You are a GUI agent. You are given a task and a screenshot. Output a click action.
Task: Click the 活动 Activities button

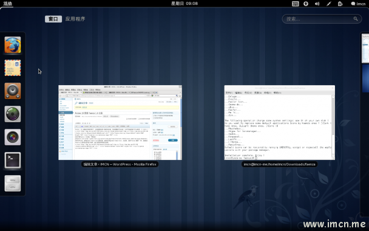tap(7, 4)
